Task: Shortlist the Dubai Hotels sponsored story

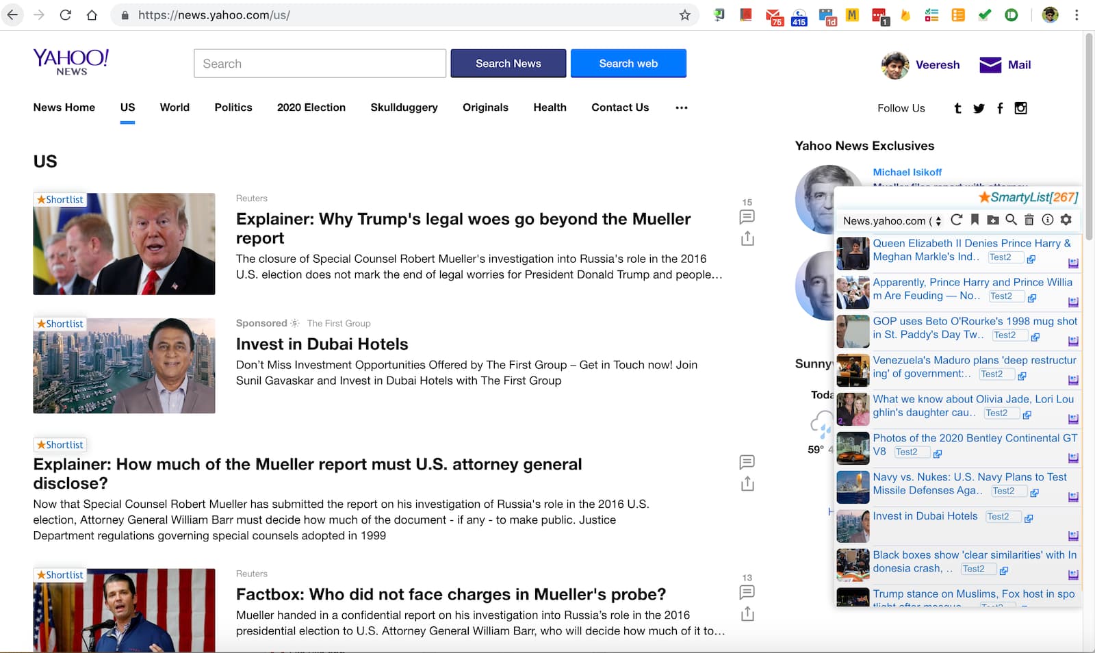Action: coord(60,324)
